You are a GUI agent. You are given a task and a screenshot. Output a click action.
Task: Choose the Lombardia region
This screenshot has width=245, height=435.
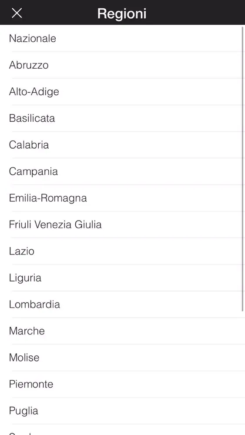pos(122,304)
